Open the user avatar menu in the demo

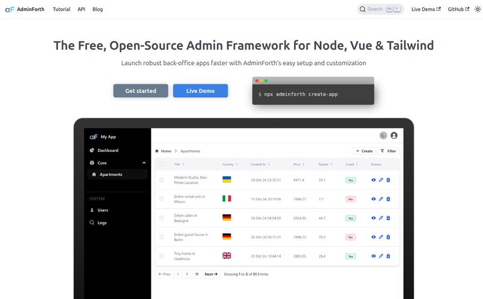coord(394,136)
